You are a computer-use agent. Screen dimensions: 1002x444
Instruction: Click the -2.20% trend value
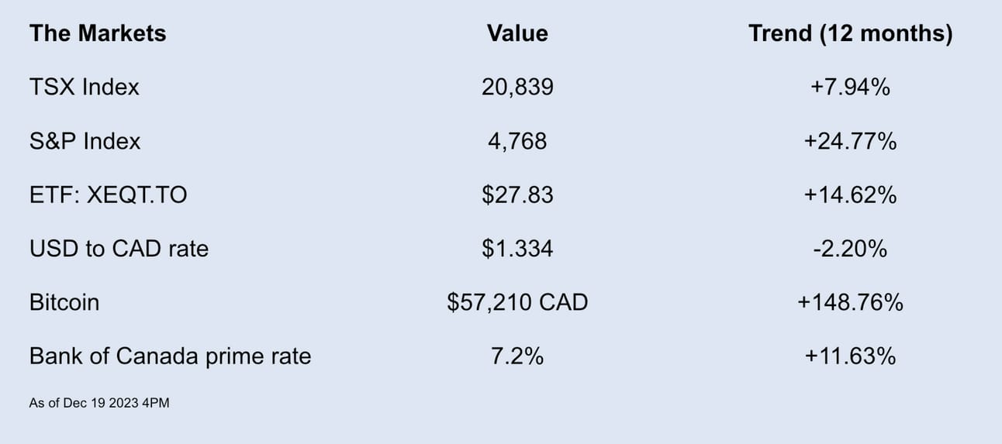[x=850, y=249]
